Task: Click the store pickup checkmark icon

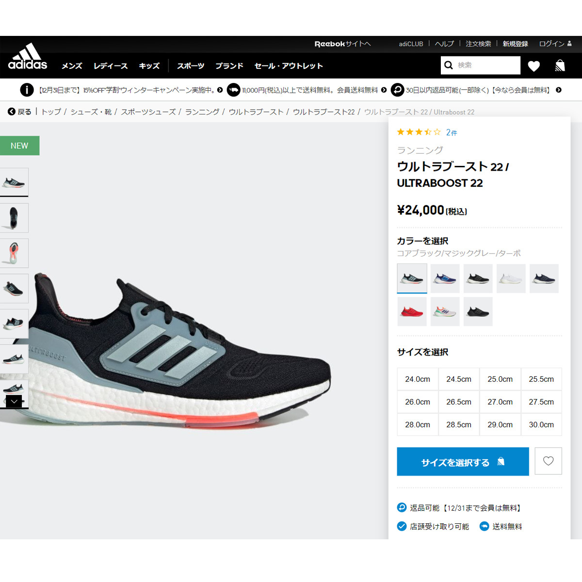Action: pyautogui.click(x=402, y=526)
